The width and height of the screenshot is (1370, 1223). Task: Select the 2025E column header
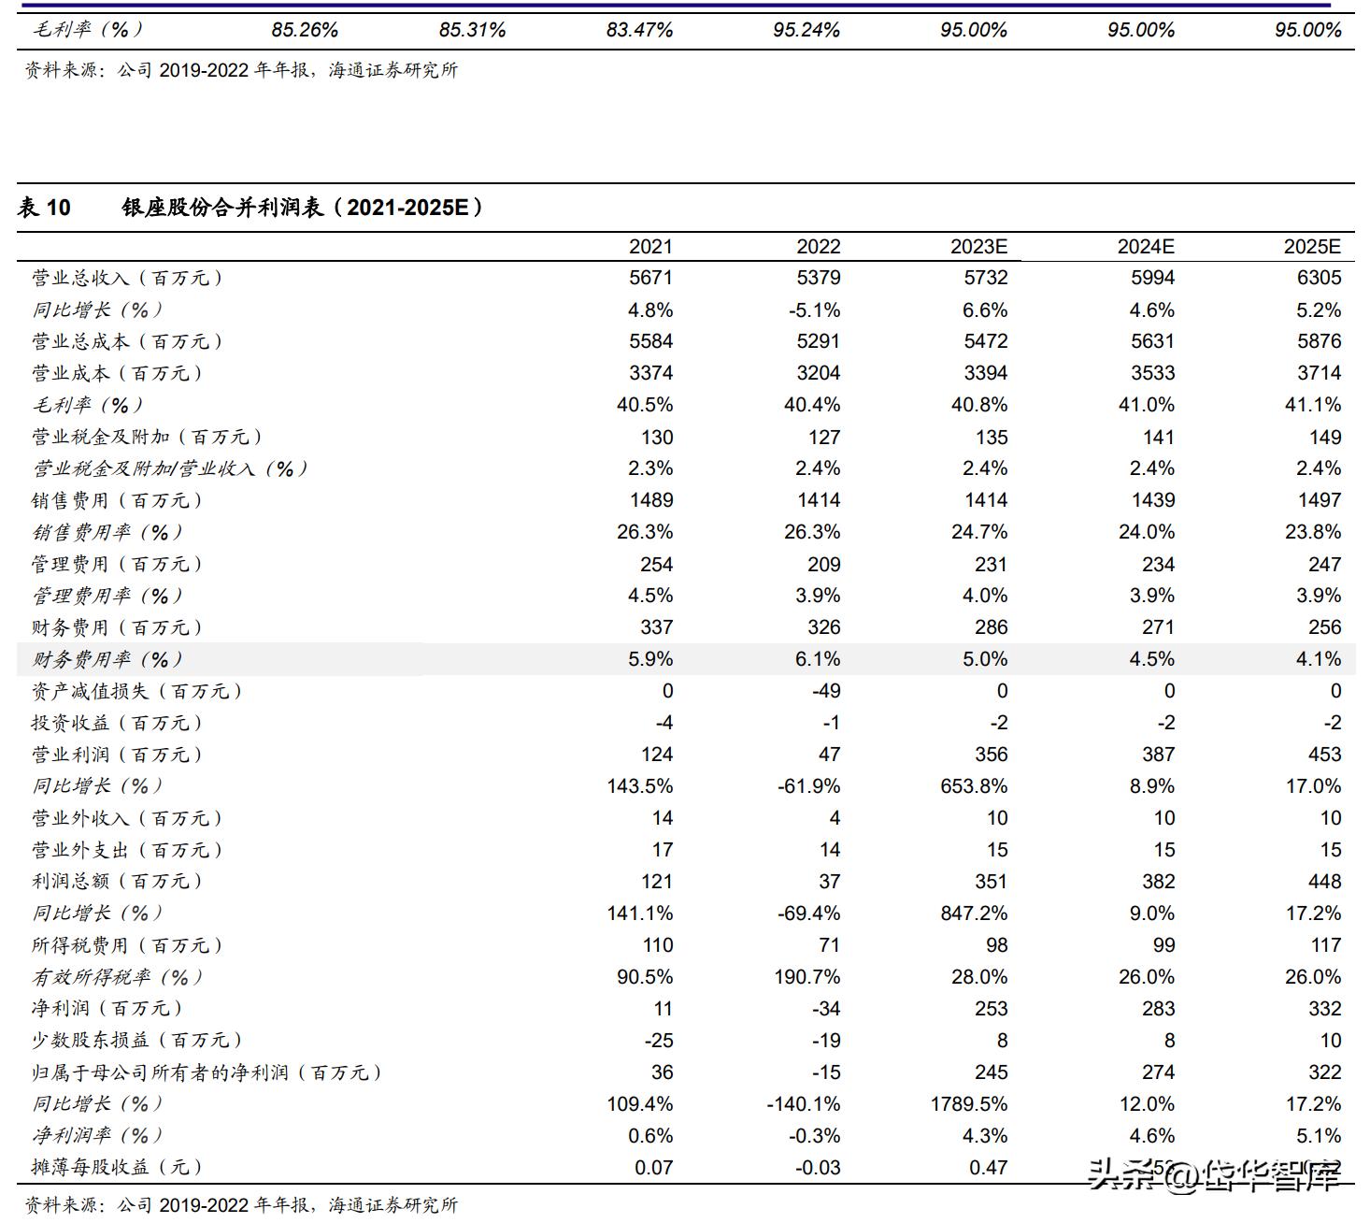1312,246
